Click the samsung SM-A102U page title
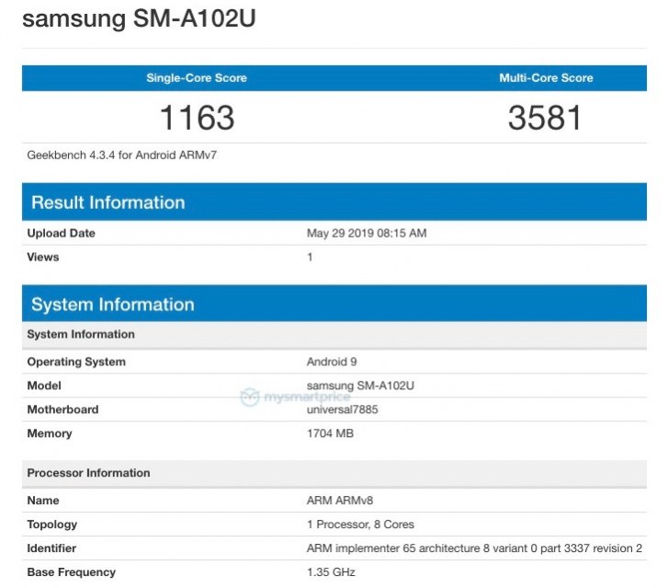 139,19
